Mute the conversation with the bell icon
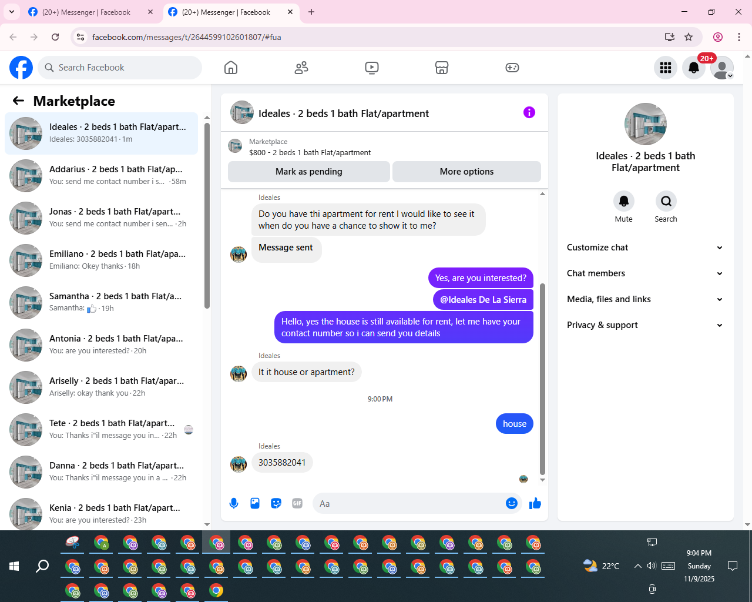 pos(624,201)
